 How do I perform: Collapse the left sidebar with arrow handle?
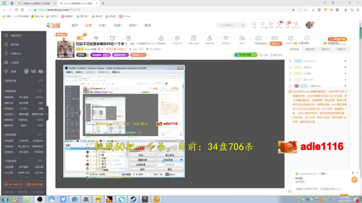pos(47,113)
